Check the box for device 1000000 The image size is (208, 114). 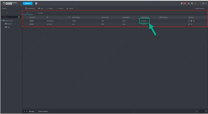[x=25, y=21]
